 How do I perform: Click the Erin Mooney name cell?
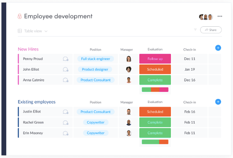tap(45, 133)
